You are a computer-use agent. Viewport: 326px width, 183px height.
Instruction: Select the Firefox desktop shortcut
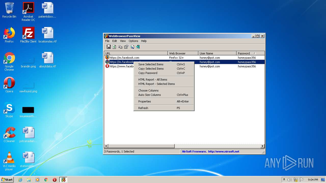[x=9, y=35]
